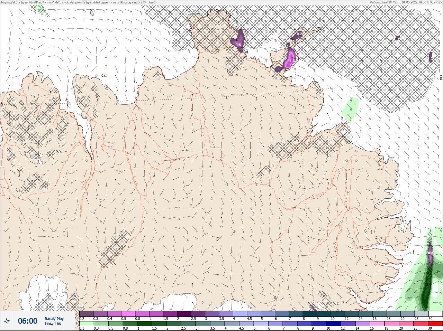Click the 'Rigning/skúrir' map title text

pos(10,2)
